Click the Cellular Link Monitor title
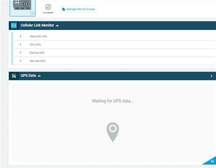Image resolution: width=216 pixels, height=168 pixels. 37,25
